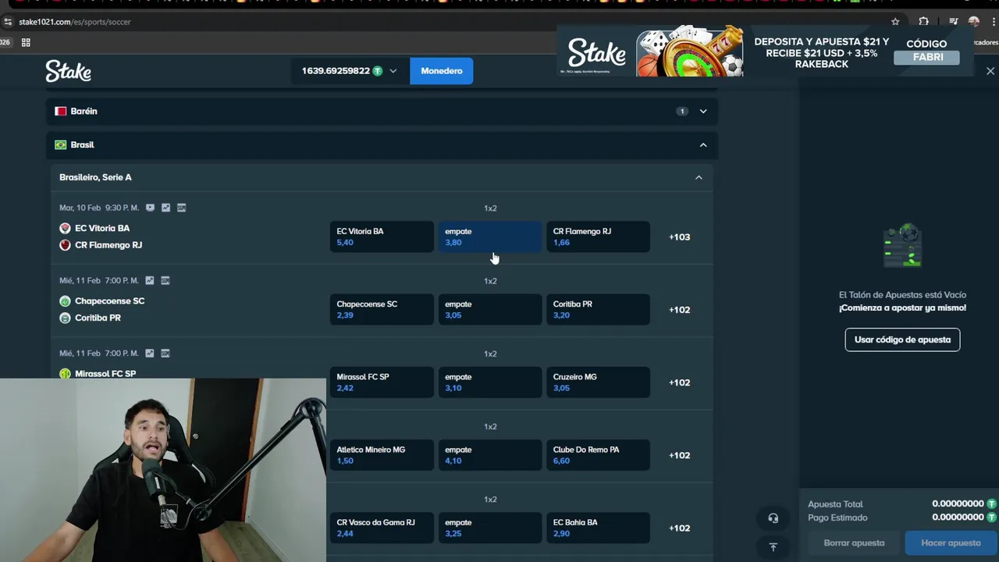This screenshot has width=999, height=562.
Task: Expand the Baréin country section
Action: pyautogui.click(x=703, y=112)
